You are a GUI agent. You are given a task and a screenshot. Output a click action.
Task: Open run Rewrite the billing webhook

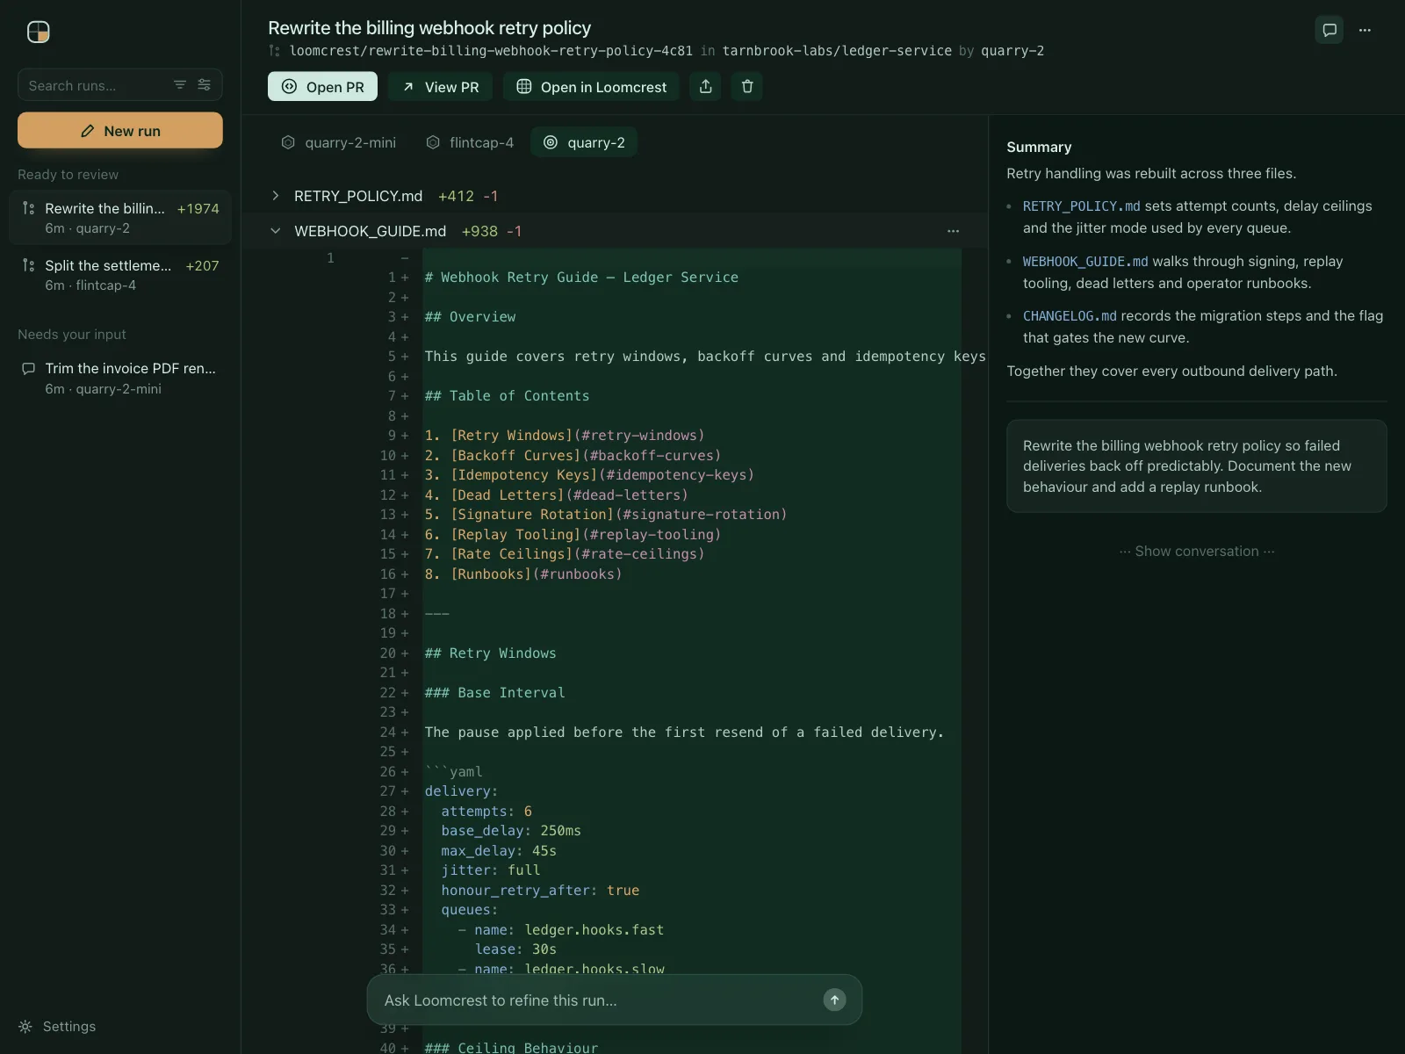tap(120, 217)
